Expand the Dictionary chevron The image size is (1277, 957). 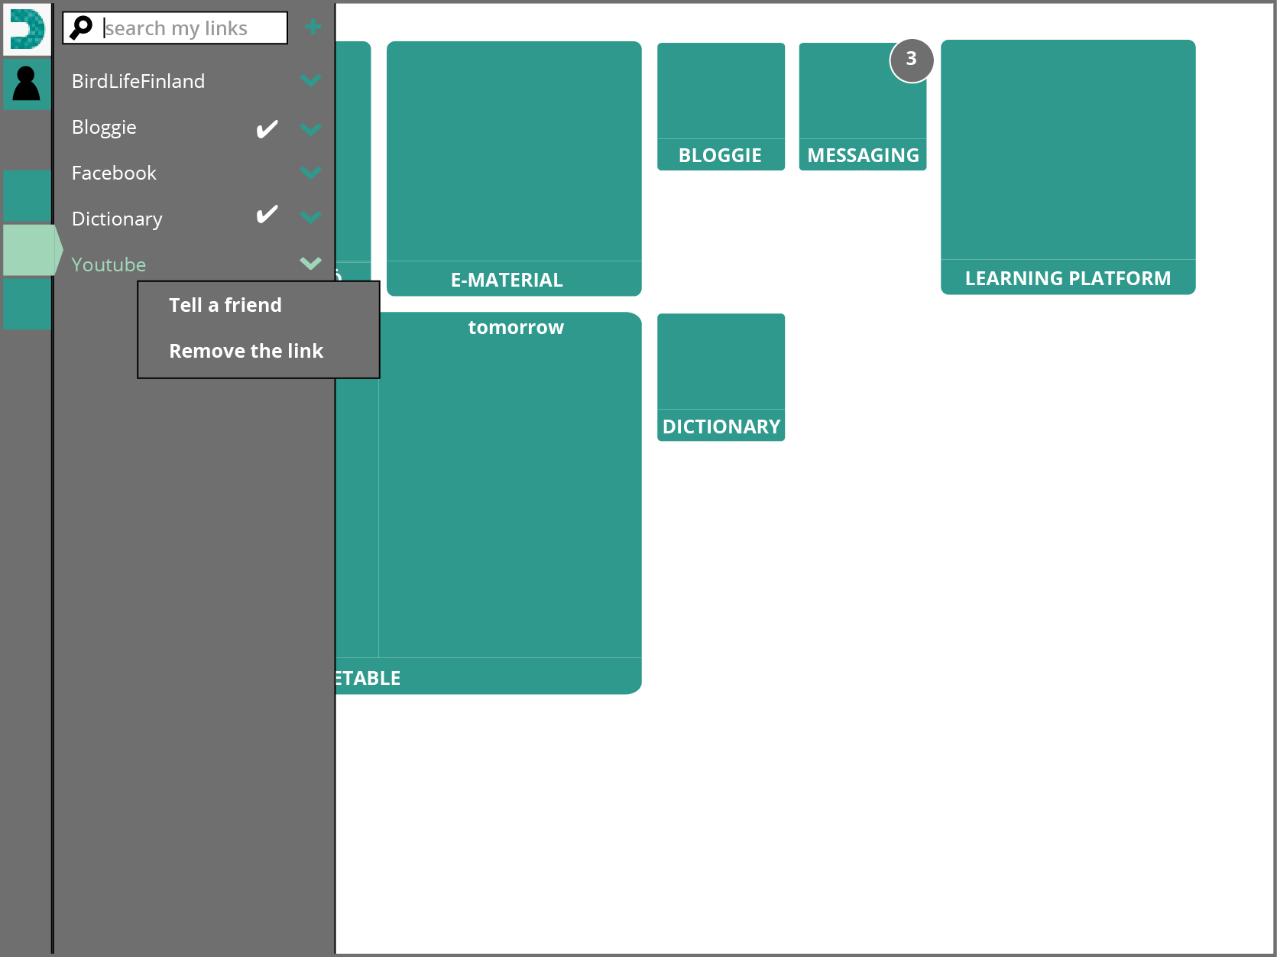[310, 218]
